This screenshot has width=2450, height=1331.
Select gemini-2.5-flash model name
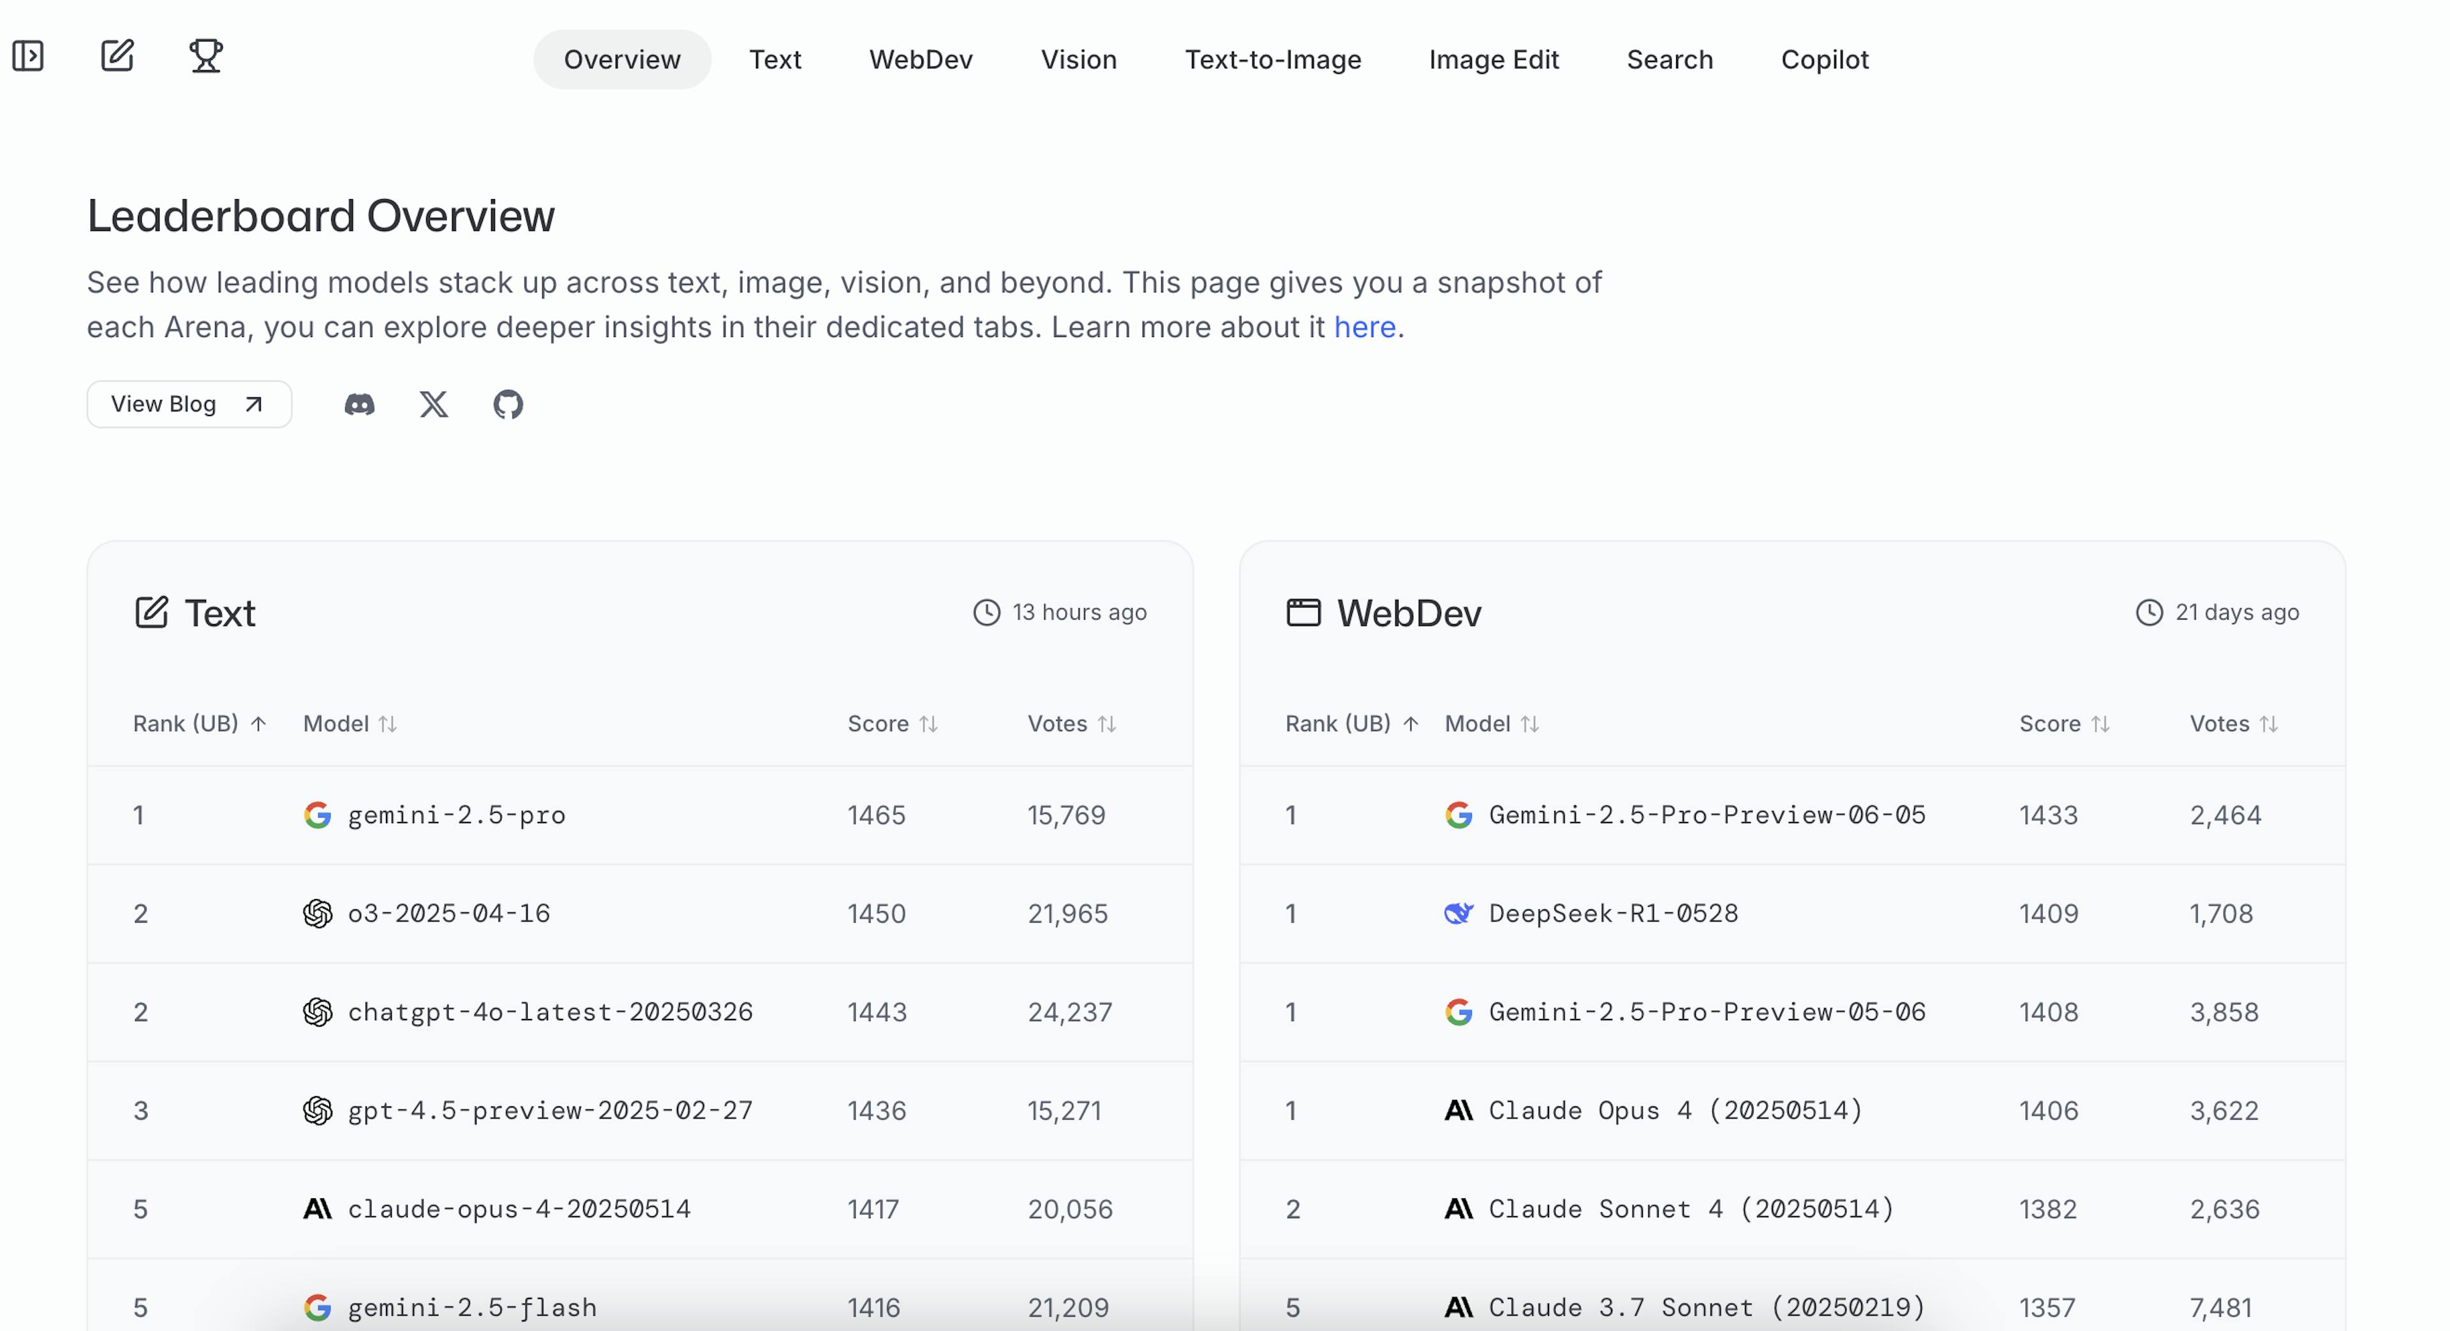pos(471,1307)
